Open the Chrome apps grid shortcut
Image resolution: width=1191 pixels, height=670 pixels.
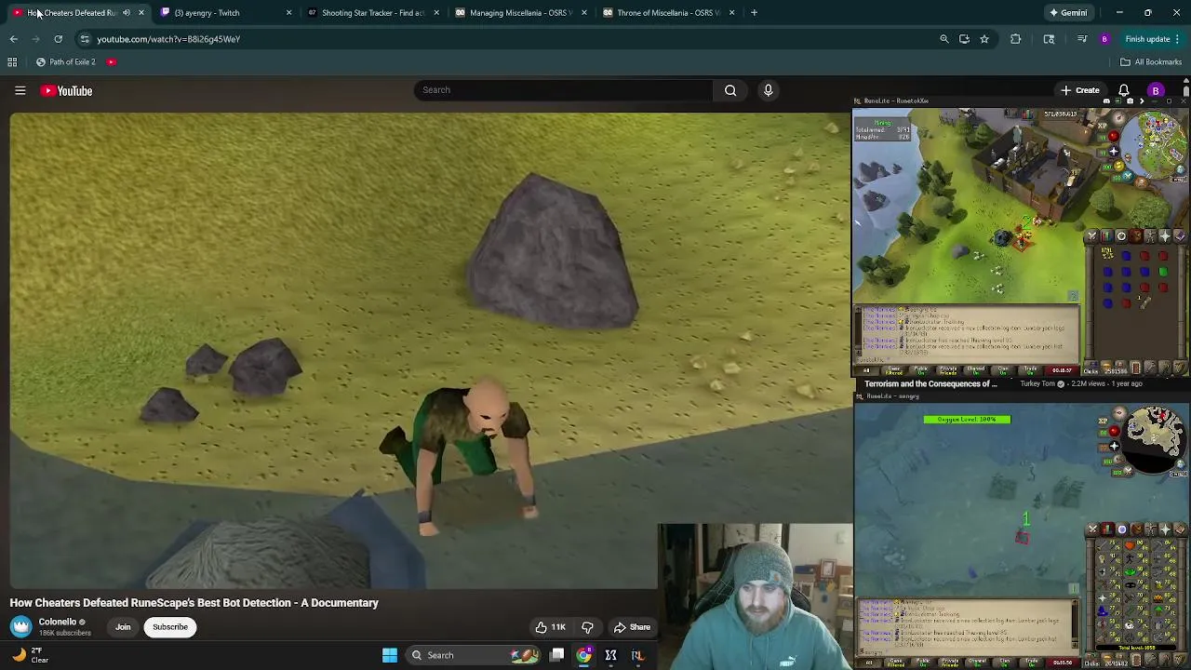point(12,62)
